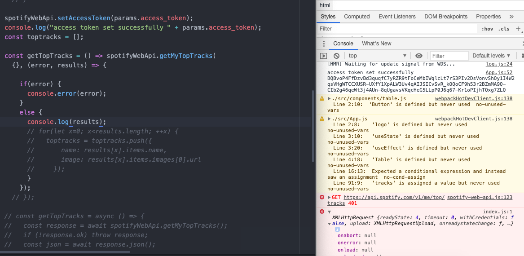Collapse the arrow preceding 'alse, upload'
Image resolution: width=524 pixels, height=256 pixels.
click(x=330, y=224)
